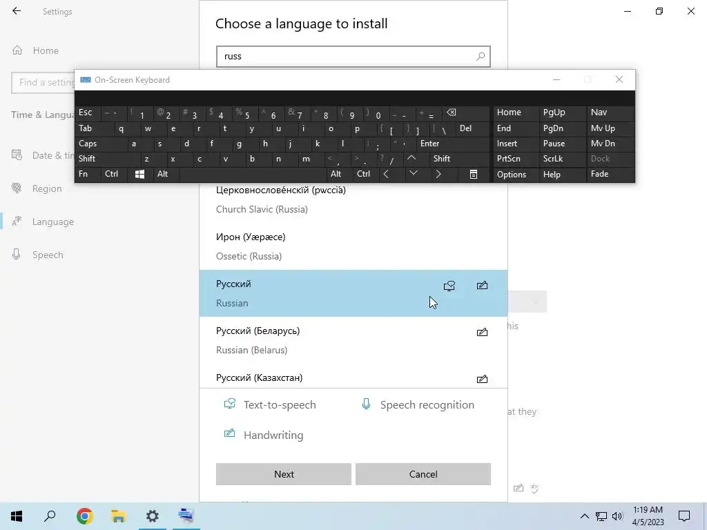707x530 pixels.
Task: Open Region settings page
Action: click(37, 188)
